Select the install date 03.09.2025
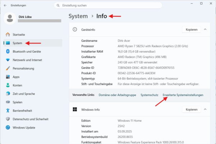Viewport: 216px width, 144px height. 125,131
